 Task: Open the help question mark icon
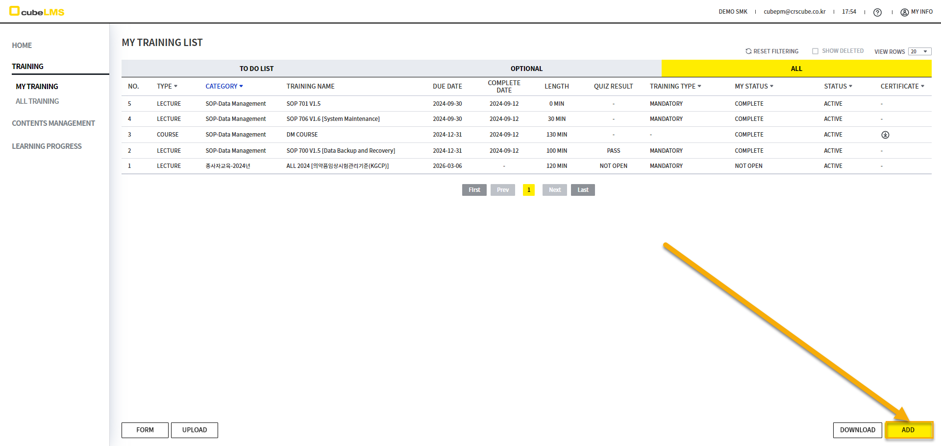click(x=877, y=12)
